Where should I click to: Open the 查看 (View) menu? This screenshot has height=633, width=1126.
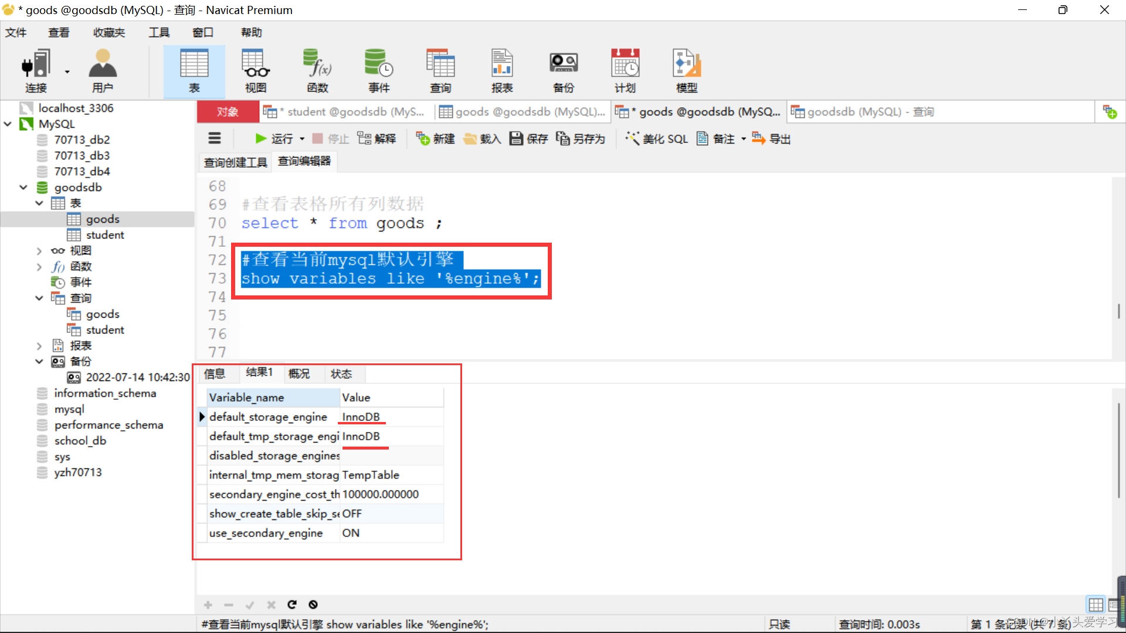point(59,32)
